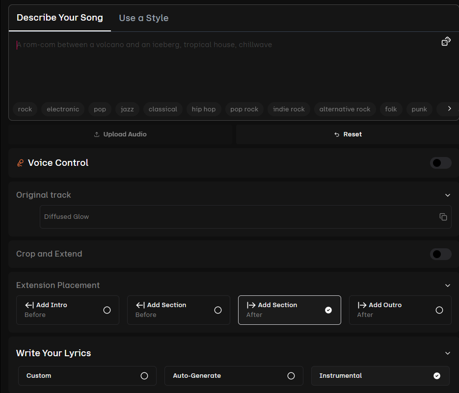
Task: Turn on Crop and Extend toggle
Action: [x=440, y=254]
